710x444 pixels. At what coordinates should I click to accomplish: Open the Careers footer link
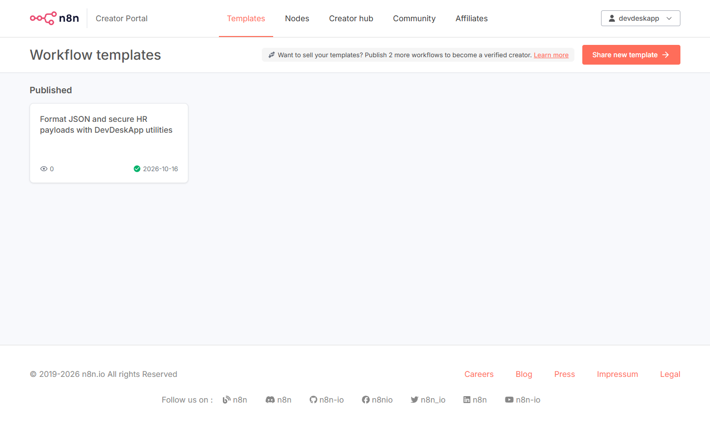[479, 374]
